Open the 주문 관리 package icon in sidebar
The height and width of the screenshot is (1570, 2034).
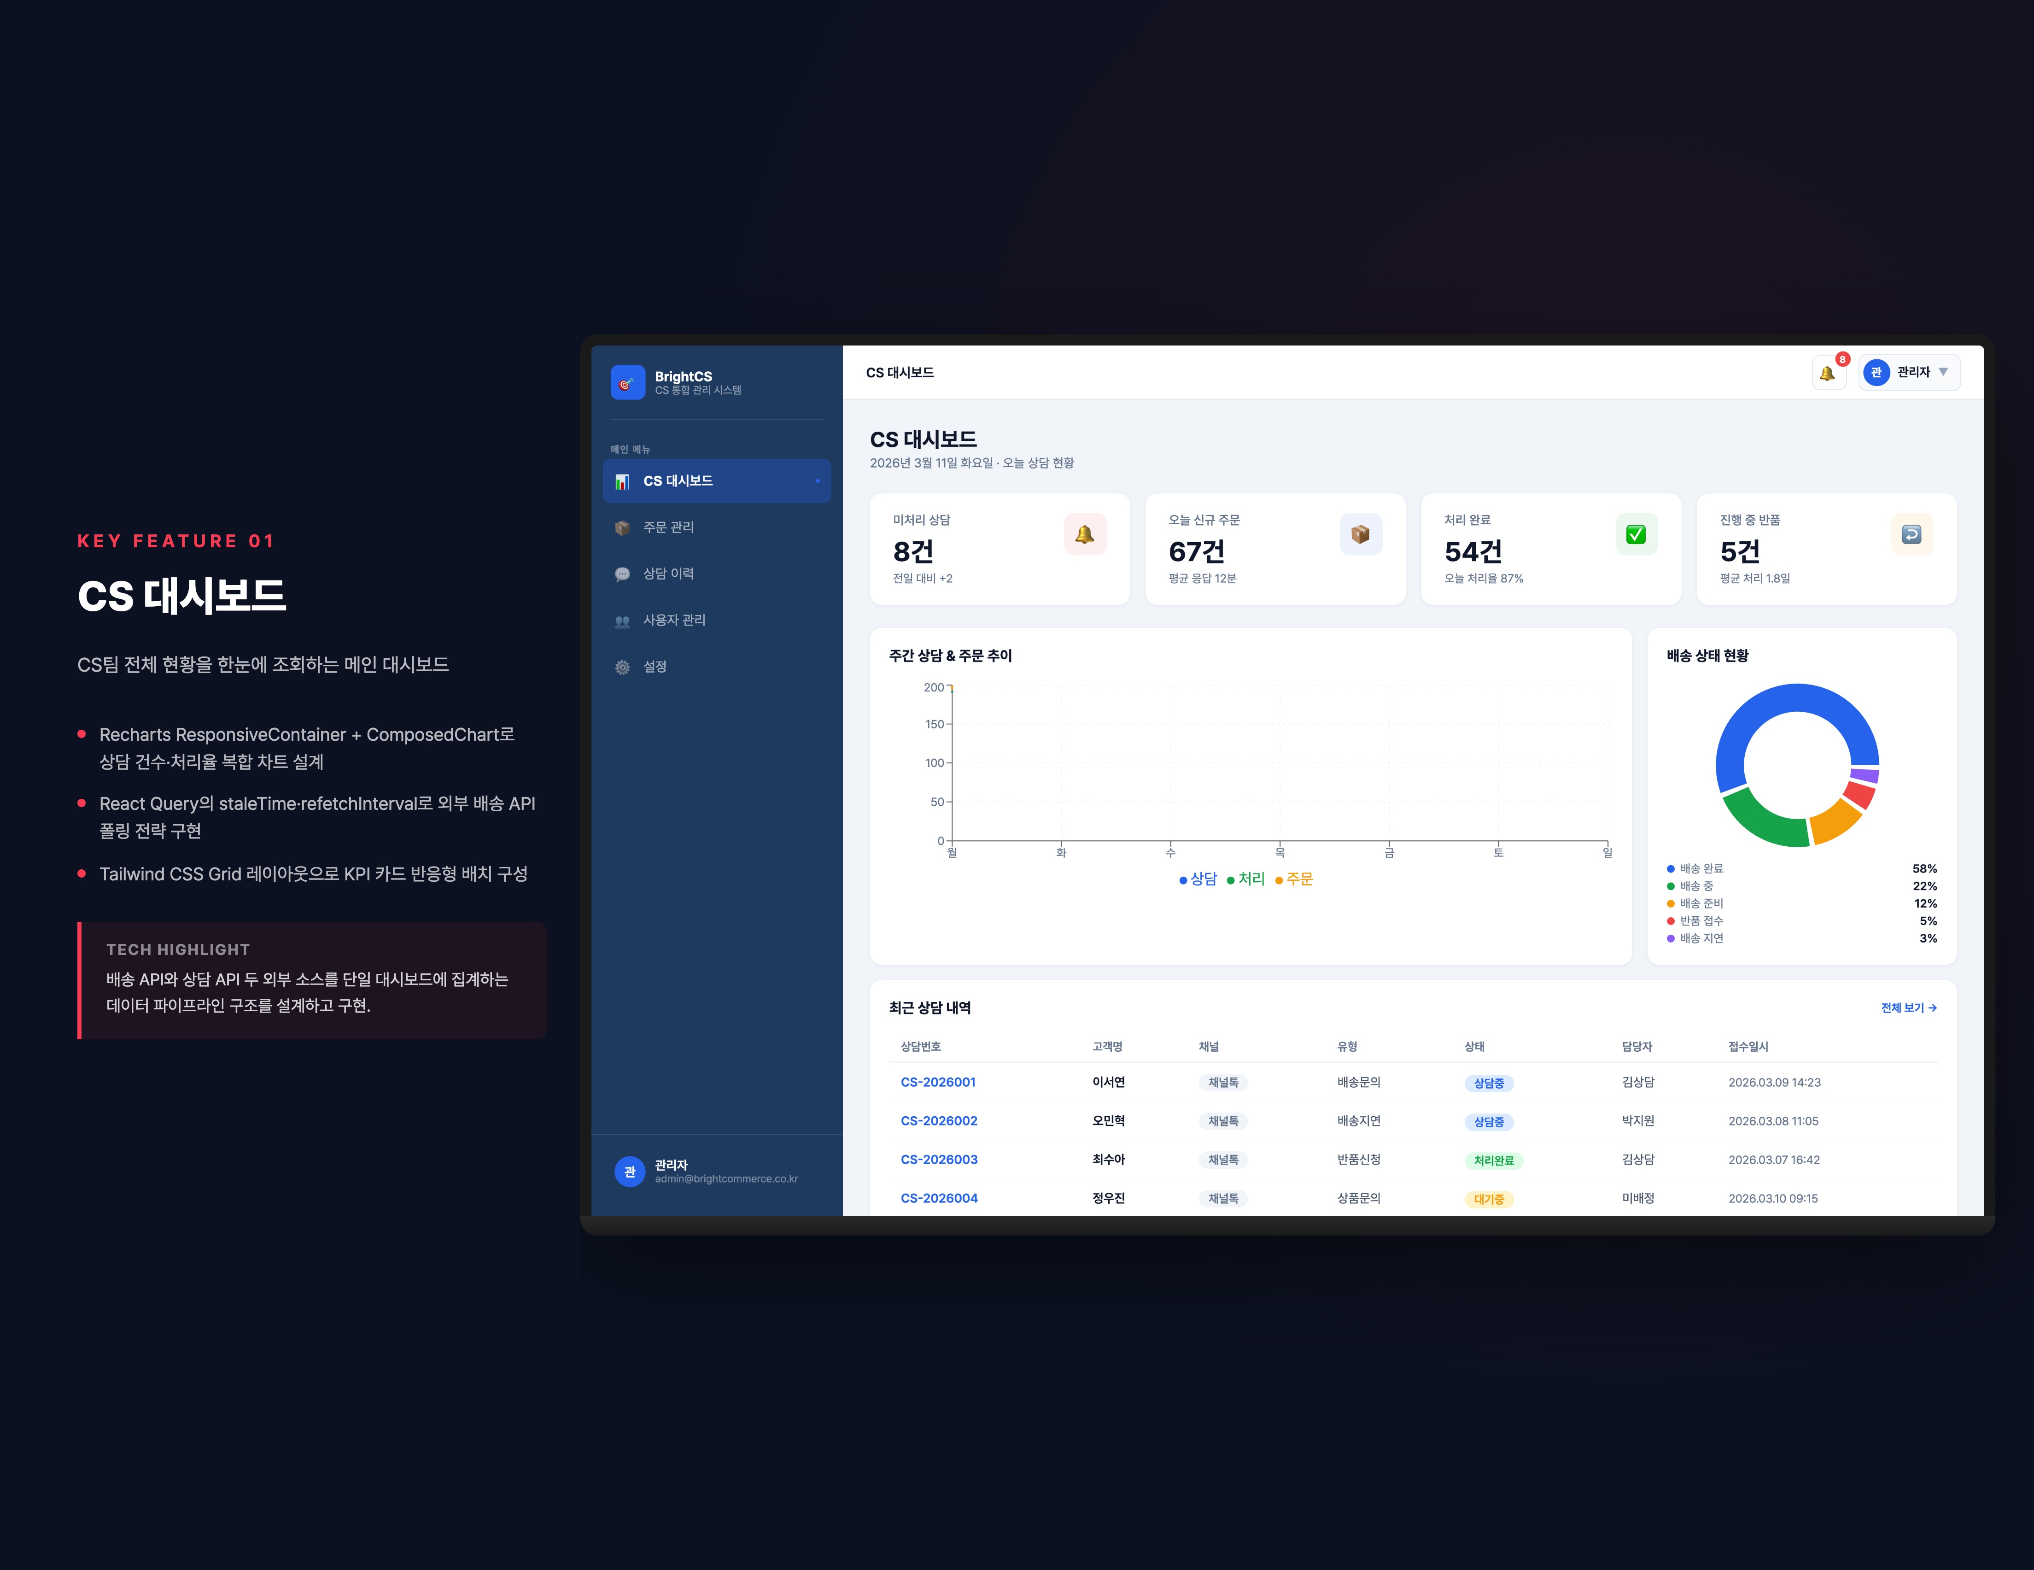(622, 527)
